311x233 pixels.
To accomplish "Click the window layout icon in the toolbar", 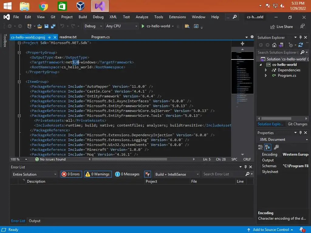I will [x=196, y=26].
